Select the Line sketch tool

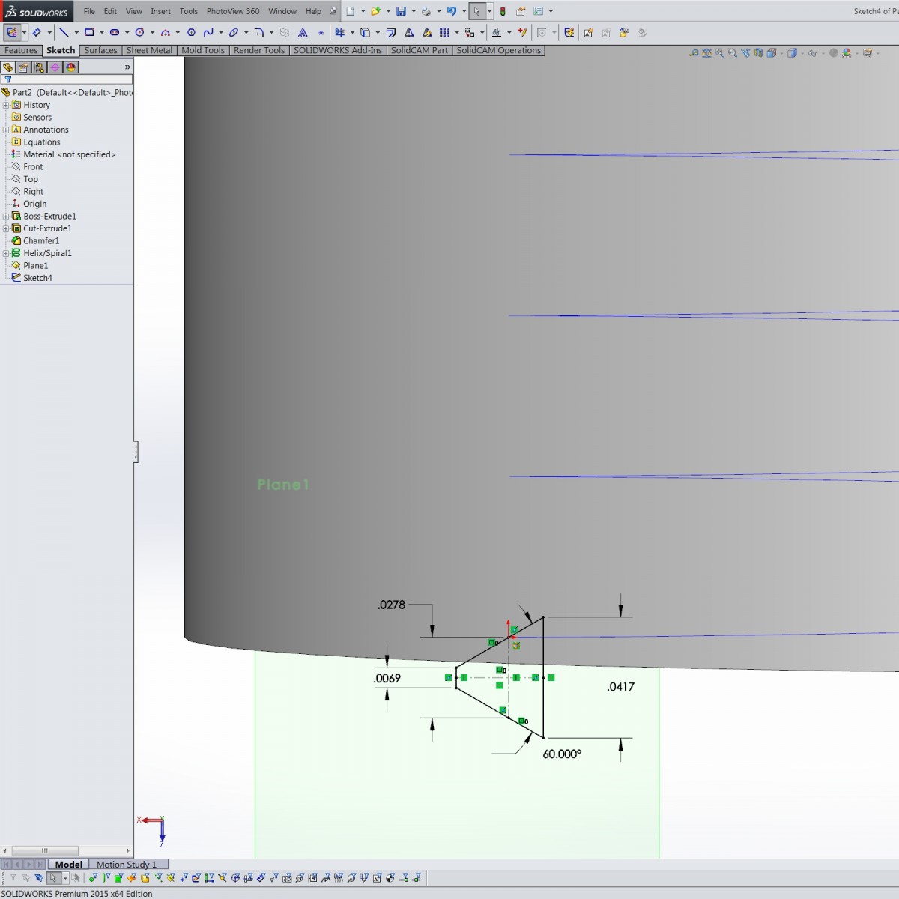pyautogui.click(x=64, y=33)
